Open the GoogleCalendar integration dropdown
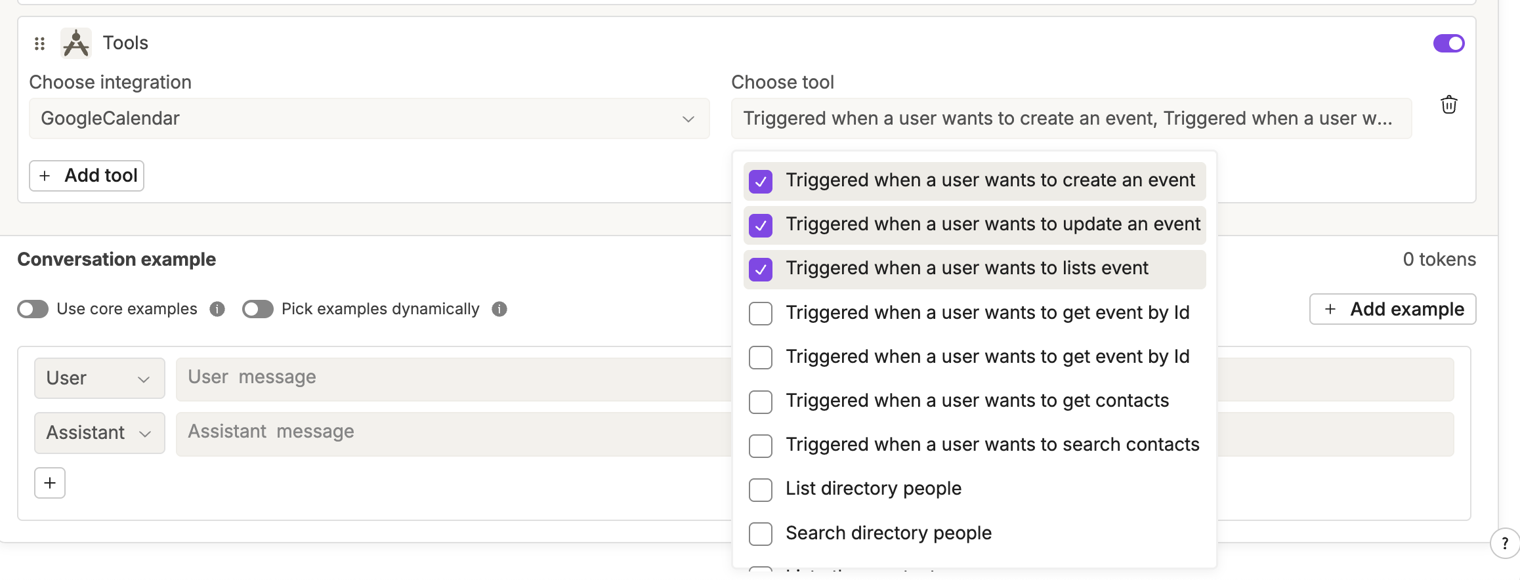This screenshot has height=580, width=1520. [369, 119]
